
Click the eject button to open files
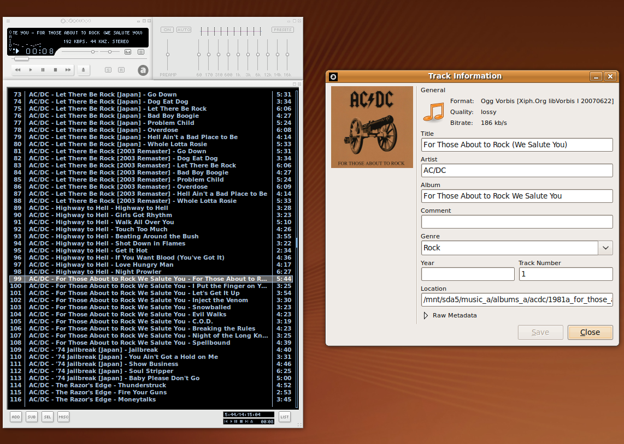pos(83,70)
